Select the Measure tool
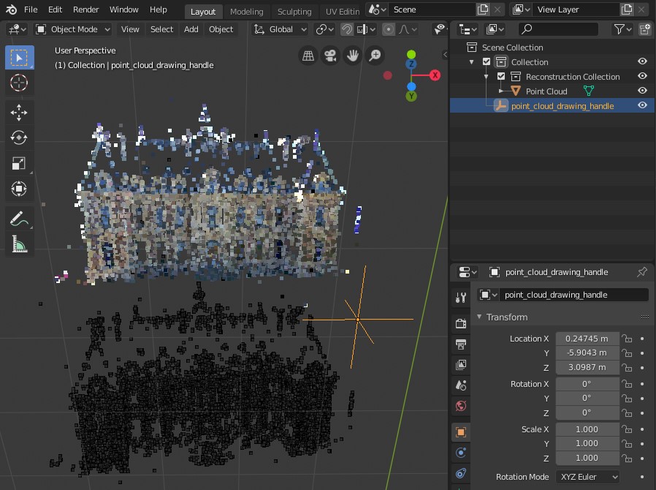Image resolution: width=656 pixels, height=490 pixels. click(x=19, y=244)
